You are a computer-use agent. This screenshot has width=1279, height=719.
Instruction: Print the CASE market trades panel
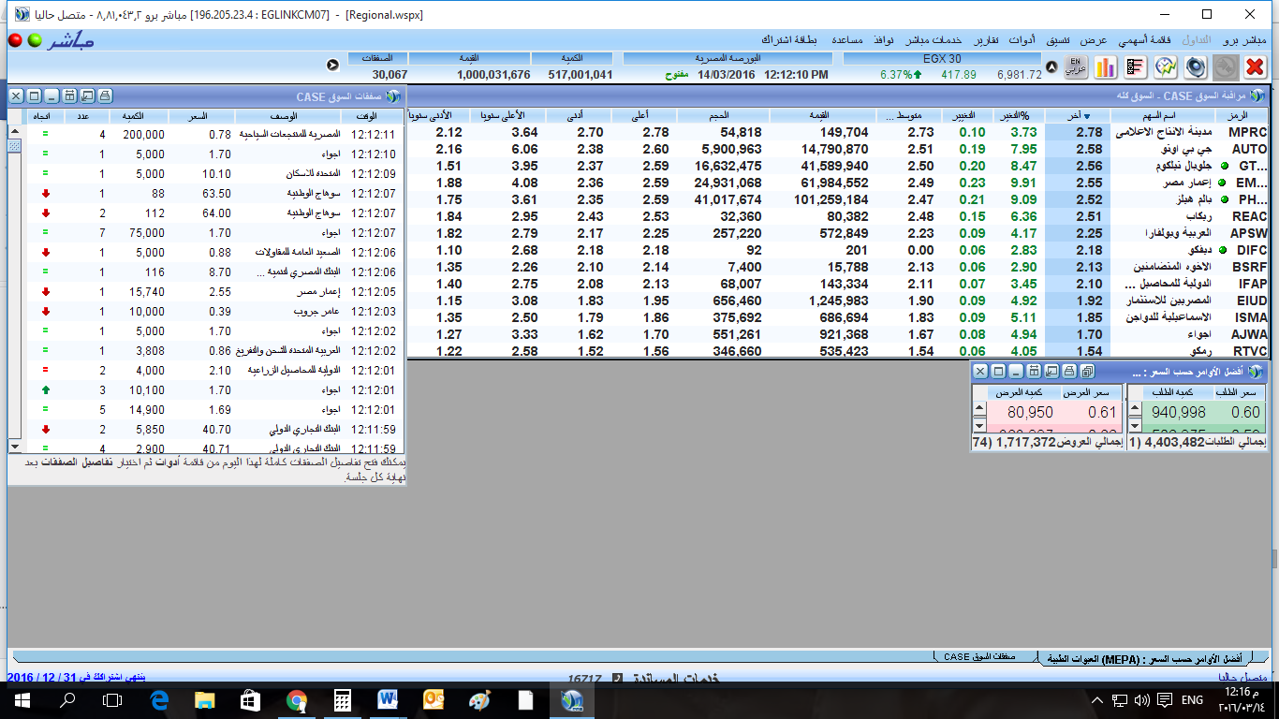(105, 96)
